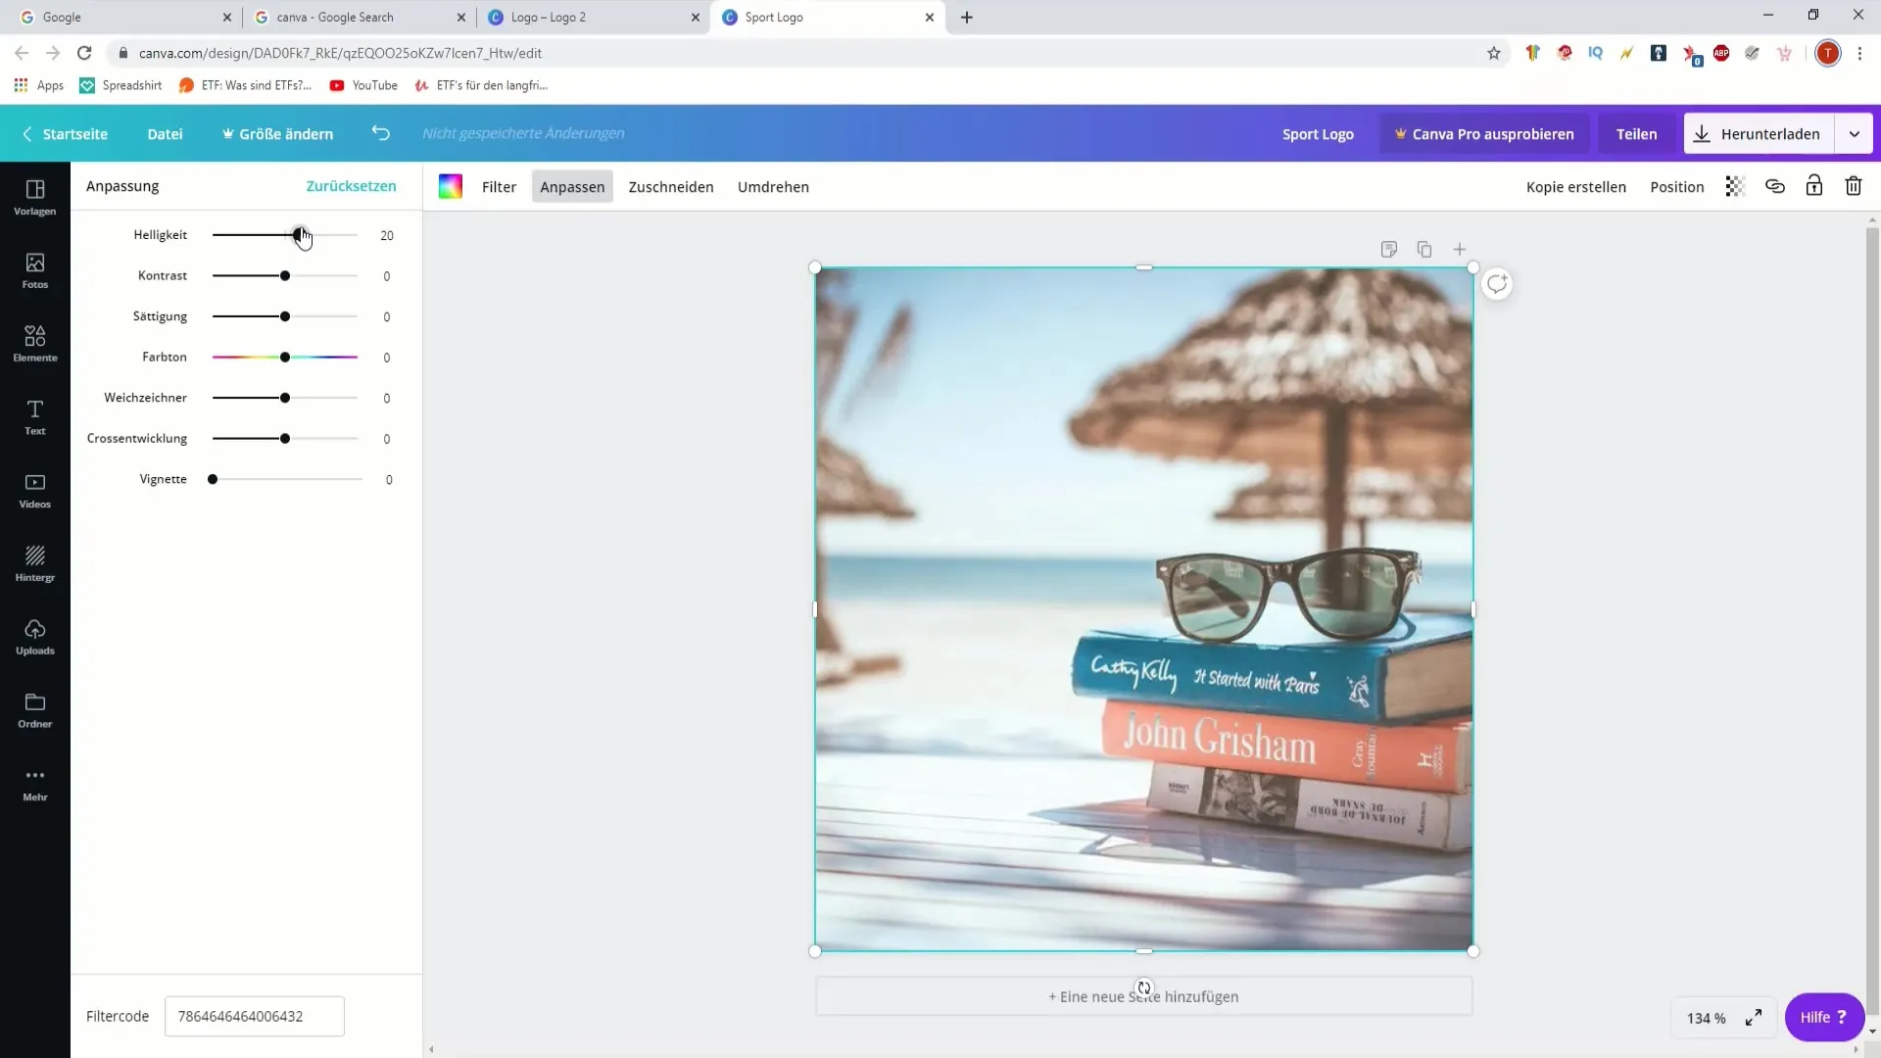Click the Canva Pro ausprobieren button
This screenshot has height=1058, width=1881.
[1484, 134]
